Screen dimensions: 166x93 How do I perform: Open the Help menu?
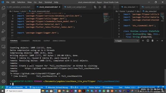pyautogui.click(x=56, y=2)
